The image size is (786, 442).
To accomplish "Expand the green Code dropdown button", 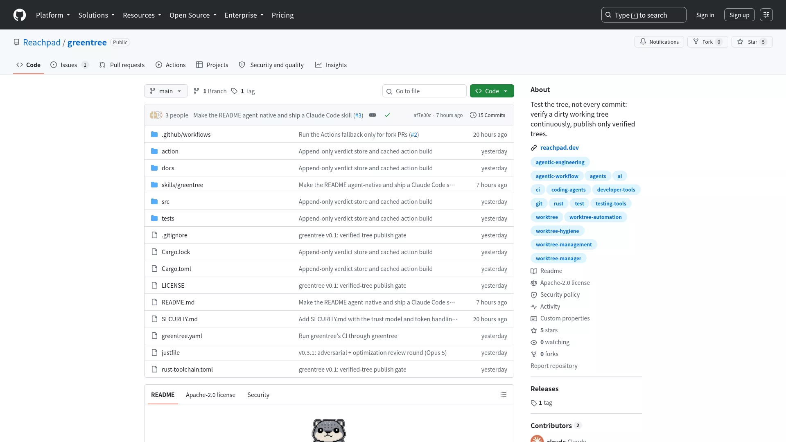I will point(492,91).
